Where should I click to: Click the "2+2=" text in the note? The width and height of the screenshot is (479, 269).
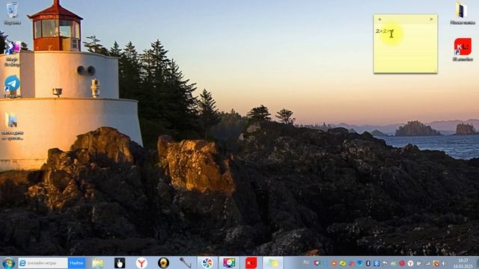(x=383, y=31)
